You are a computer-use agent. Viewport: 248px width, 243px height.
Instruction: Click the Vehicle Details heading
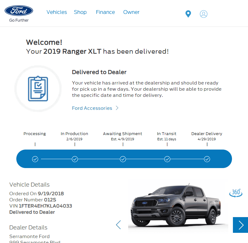pyautogui.click(x=29, y=185)
